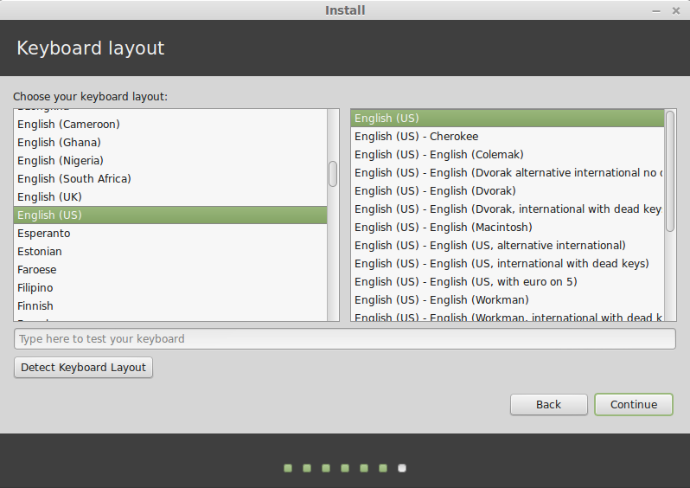Select Estonian from the layout list
The image size is (690, 488).
170,251
